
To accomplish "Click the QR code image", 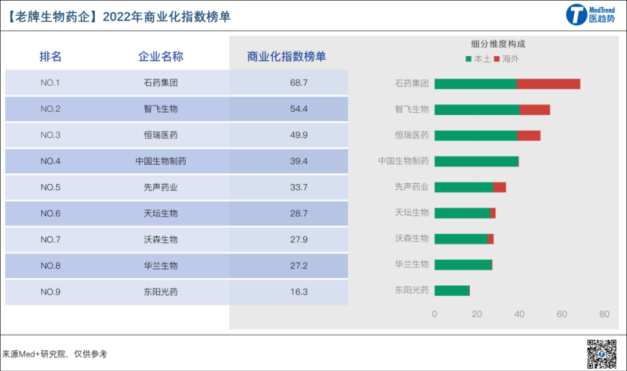I will coord(601,354).
